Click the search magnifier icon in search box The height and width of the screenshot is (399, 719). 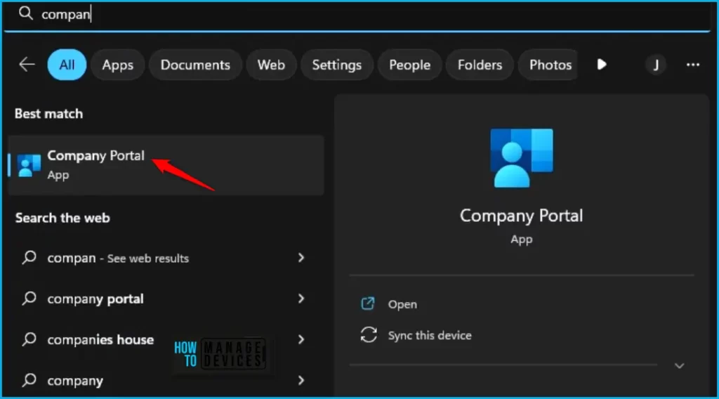pos(26,13)
